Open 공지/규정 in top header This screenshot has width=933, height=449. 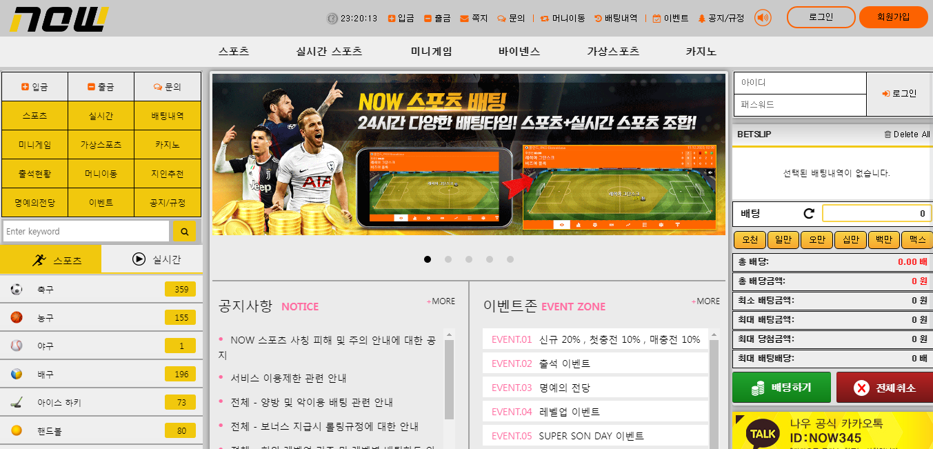tap(721, 19)
